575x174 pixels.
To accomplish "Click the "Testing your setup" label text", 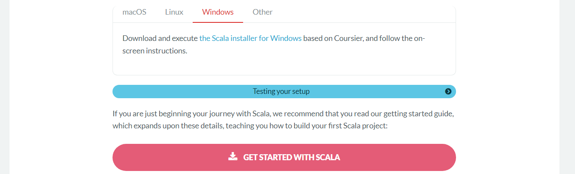I will [281, 91].
